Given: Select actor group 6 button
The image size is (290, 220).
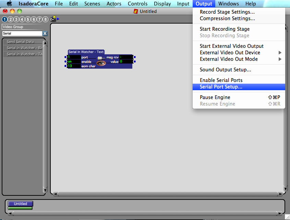Looking at the screenshot, I should pos(34,19).
